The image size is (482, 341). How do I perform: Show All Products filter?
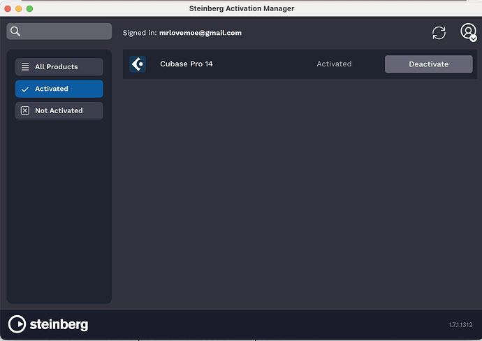pos(59,66)
